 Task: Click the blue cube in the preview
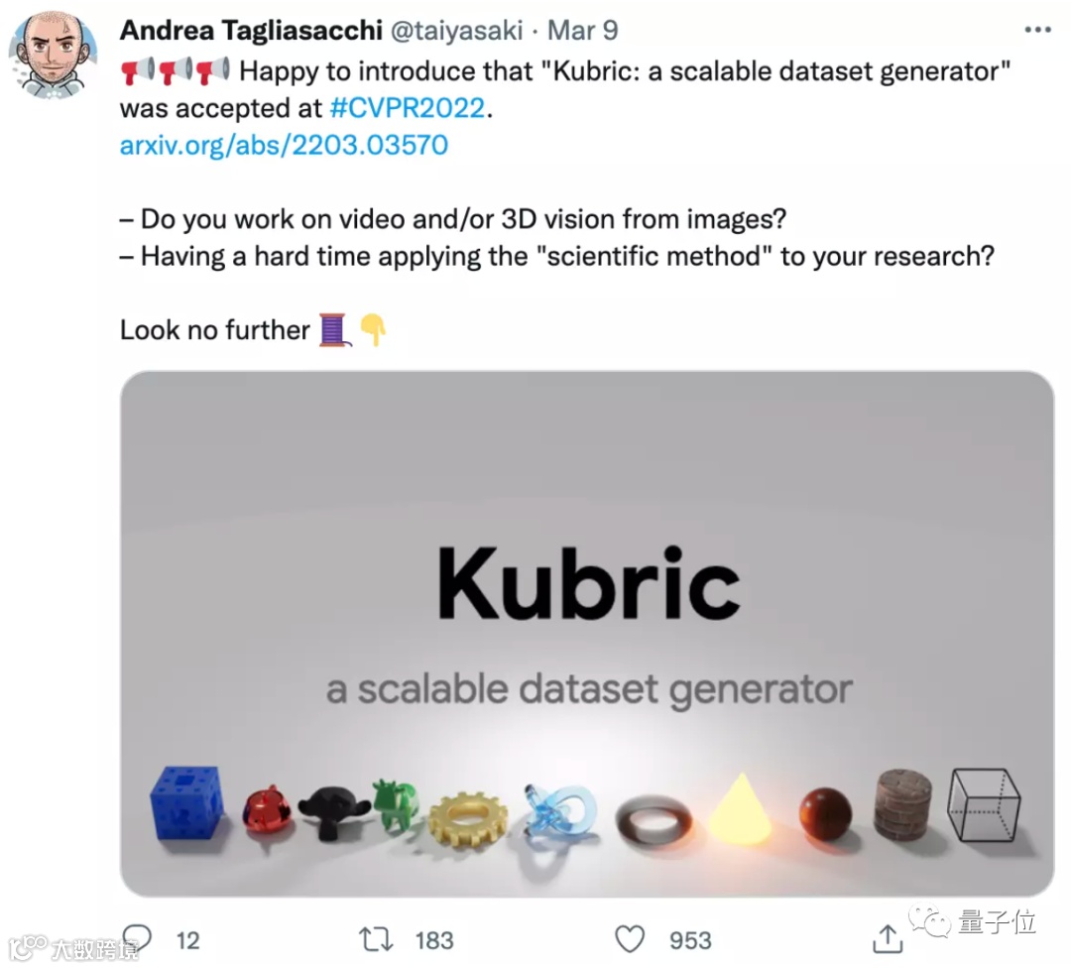click(x=187, y=802)
